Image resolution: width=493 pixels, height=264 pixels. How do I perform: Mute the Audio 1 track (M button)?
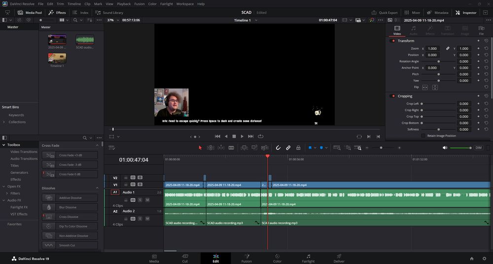[147, 200]
